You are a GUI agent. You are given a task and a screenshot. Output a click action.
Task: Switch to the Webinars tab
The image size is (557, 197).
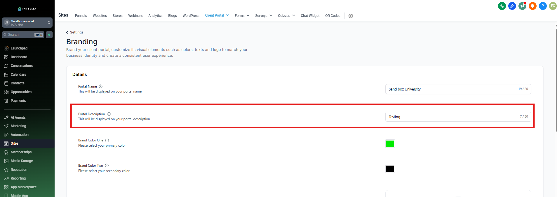[x=135, y=16]
